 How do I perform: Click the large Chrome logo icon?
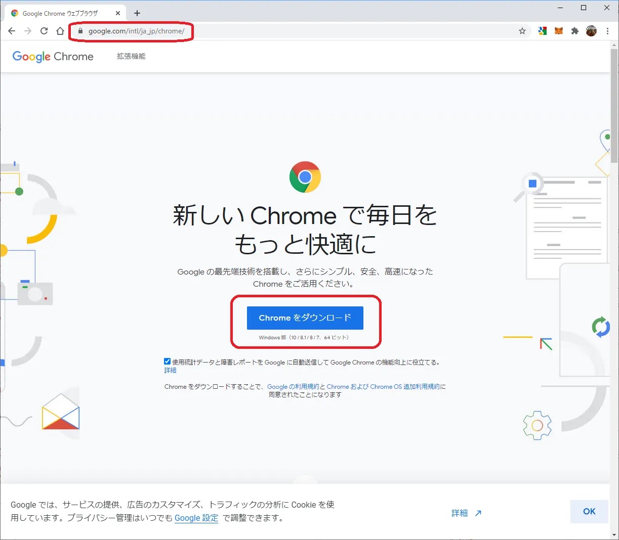point(305,177)
